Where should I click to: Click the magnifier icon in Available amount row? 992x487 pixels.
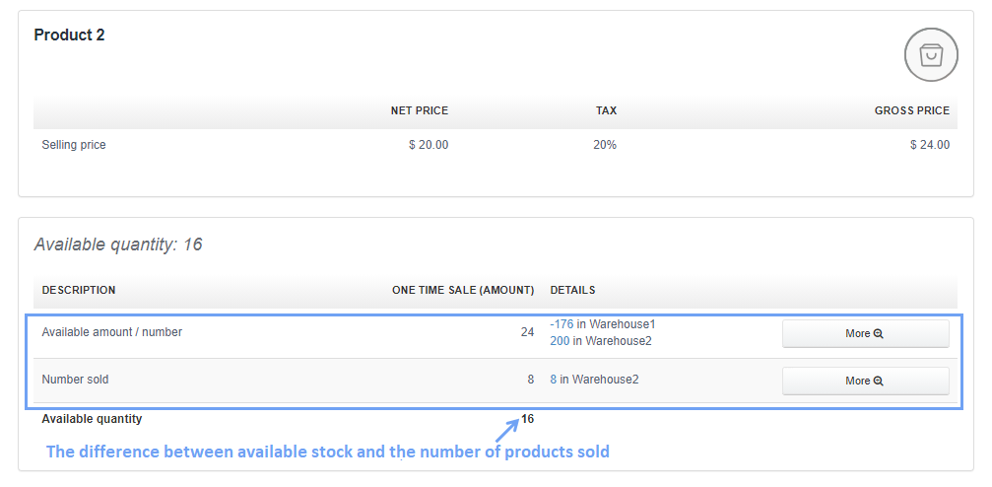(x=879, y=334)
